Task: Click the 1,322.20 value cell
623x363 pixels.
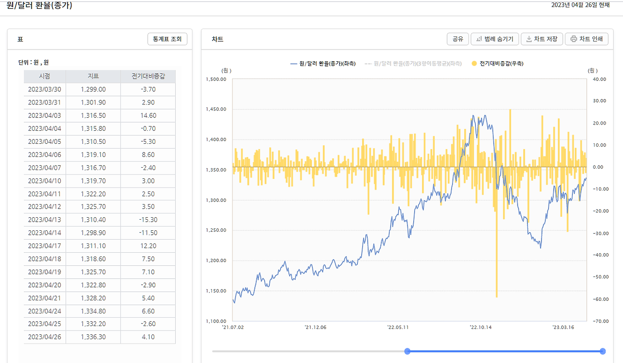Action: tap(93, 194)
